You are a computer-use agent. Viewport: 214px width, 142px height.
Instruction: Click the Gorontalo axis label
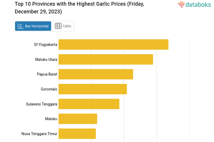pos(49,89)
